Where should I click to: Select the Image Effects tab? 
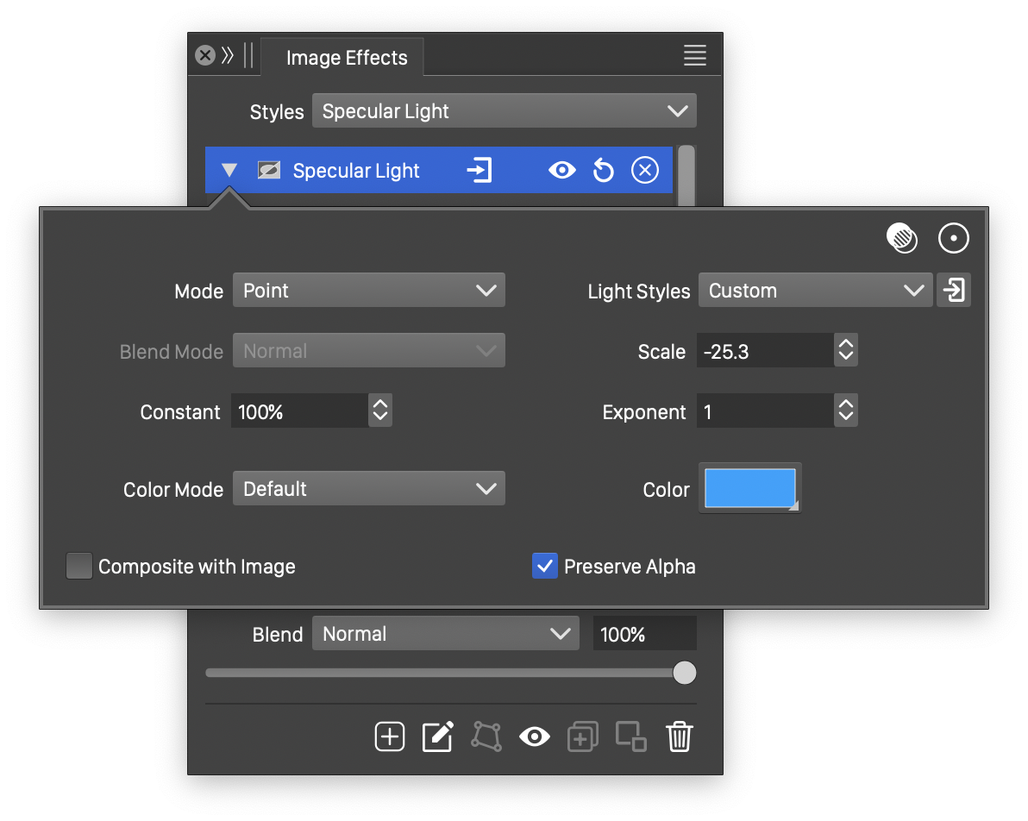[346, 58]
